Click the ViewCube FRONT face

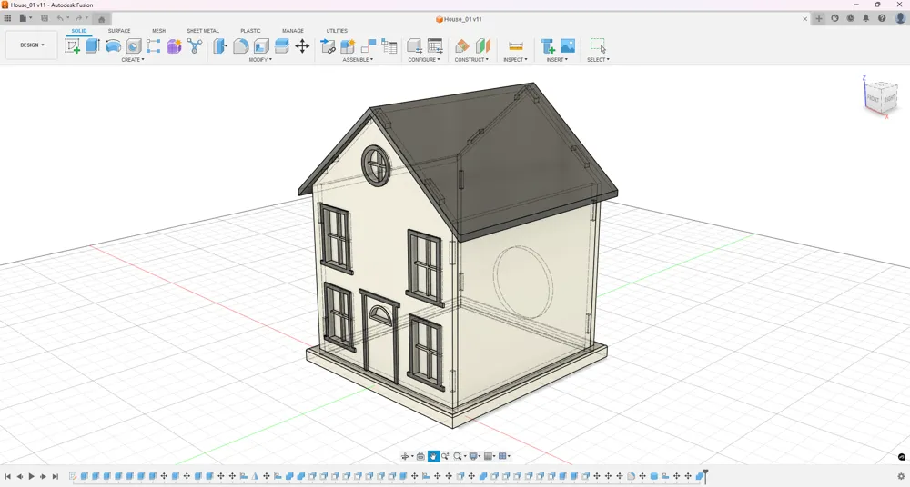pos(873,98)
